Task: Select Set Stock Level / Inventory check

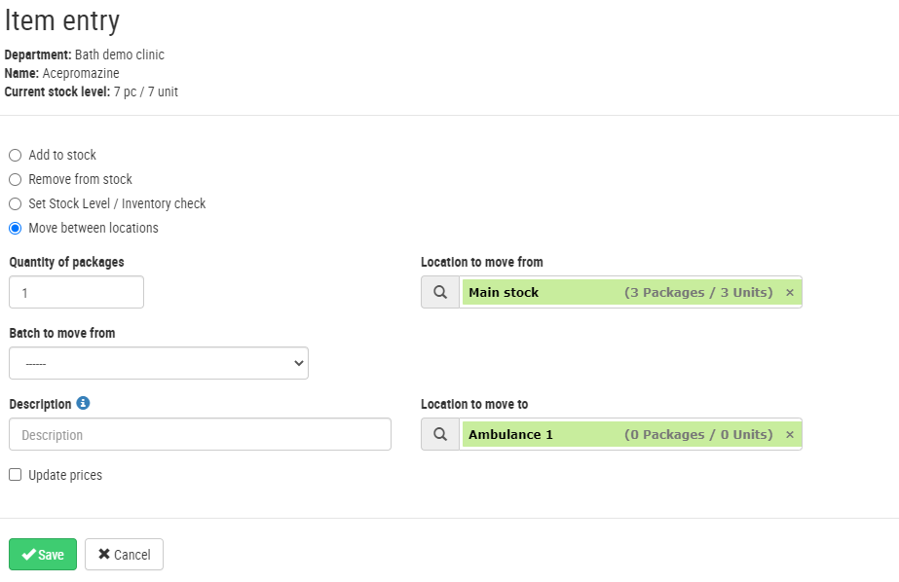Action: (x=15, y=204)
